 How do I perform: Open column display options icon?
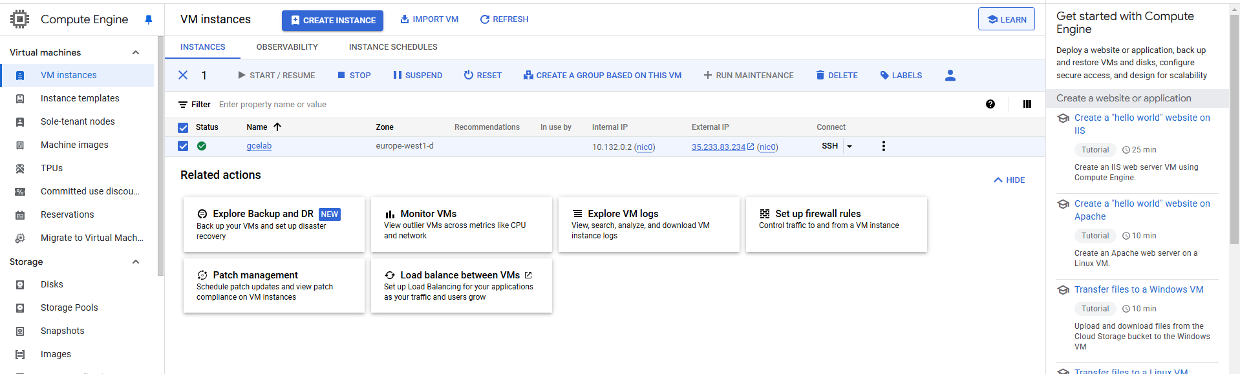tap(1027, 104)
